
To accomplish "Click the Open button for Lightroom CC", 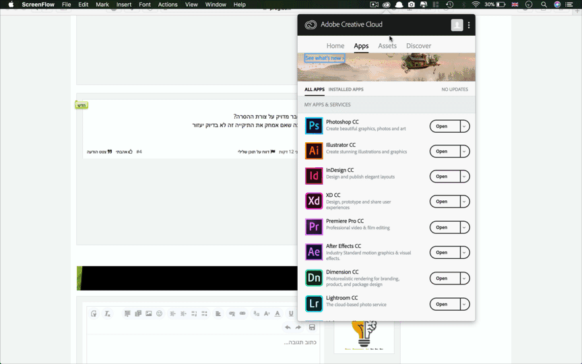I will (x=445, y=304).
